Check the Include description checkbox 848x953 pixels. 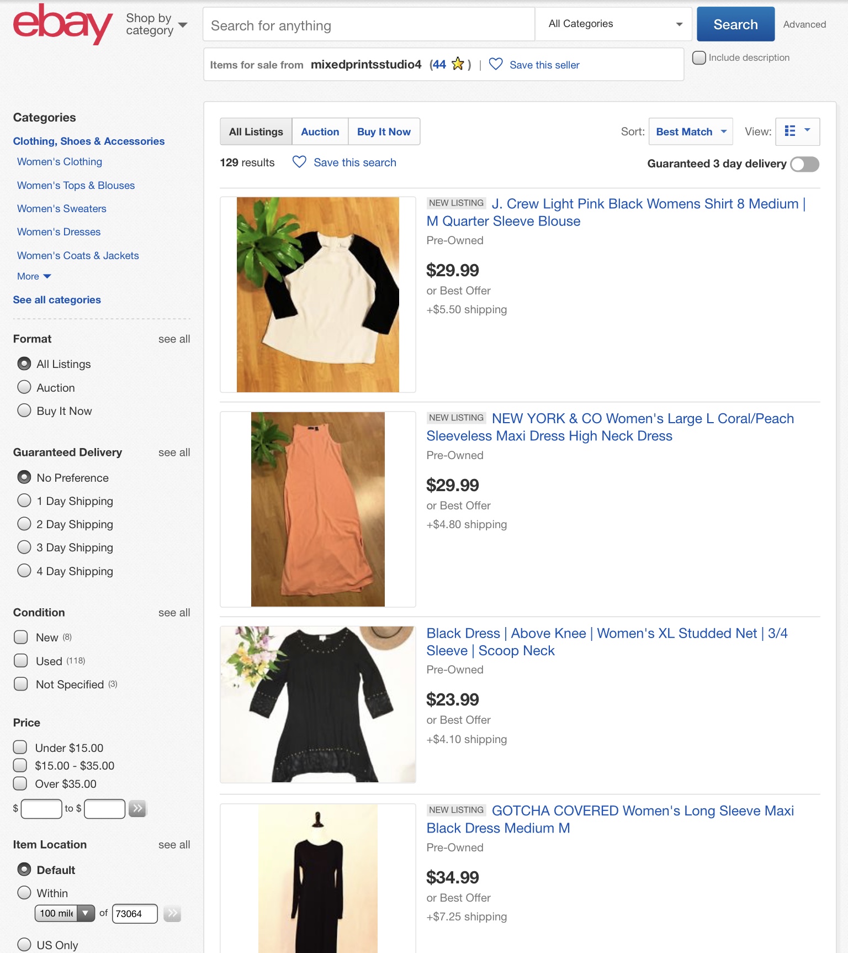click(x=699, y=57)
